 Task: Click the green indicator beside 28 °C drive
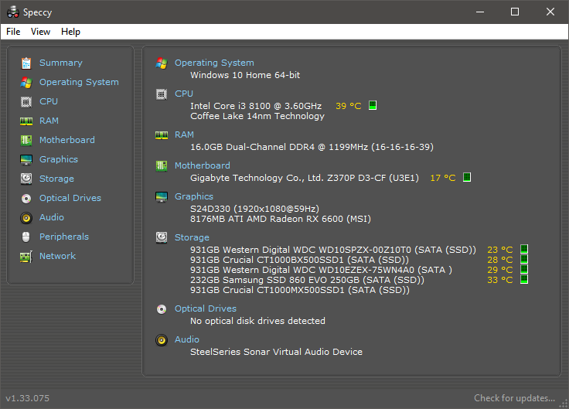click(x=524, y=259)
